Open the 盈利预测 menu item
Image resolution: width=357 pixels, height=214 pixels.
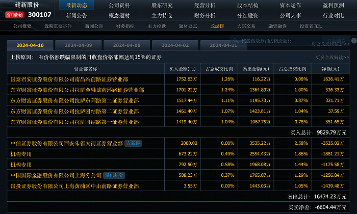point(333,5)
